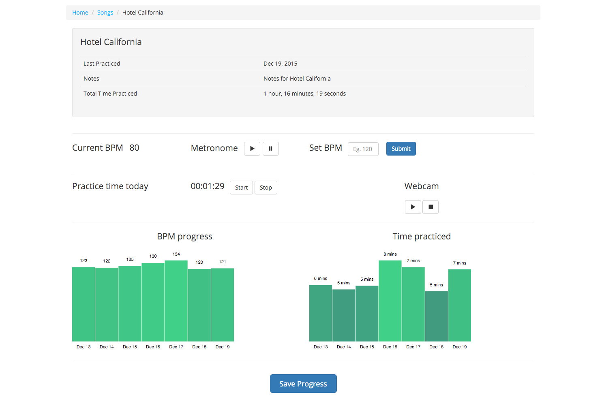
Task: Click the 'Practice time today' label
Action: point(110,186)
